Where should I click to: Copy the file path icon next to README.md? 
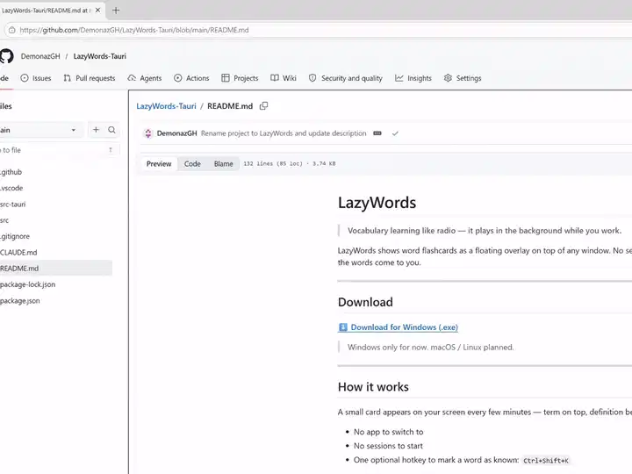pyautogui.click(x=263, y=106)
